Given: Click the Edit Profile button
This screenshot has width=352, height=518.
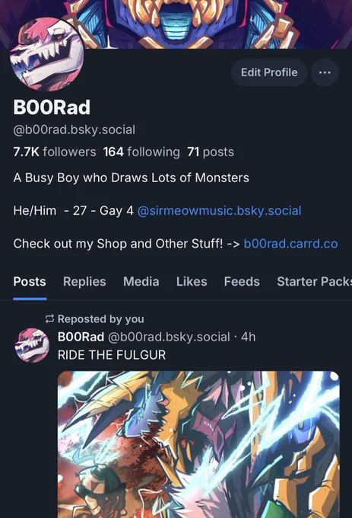Looking at the screenshot, I should [x=269, y=72].
